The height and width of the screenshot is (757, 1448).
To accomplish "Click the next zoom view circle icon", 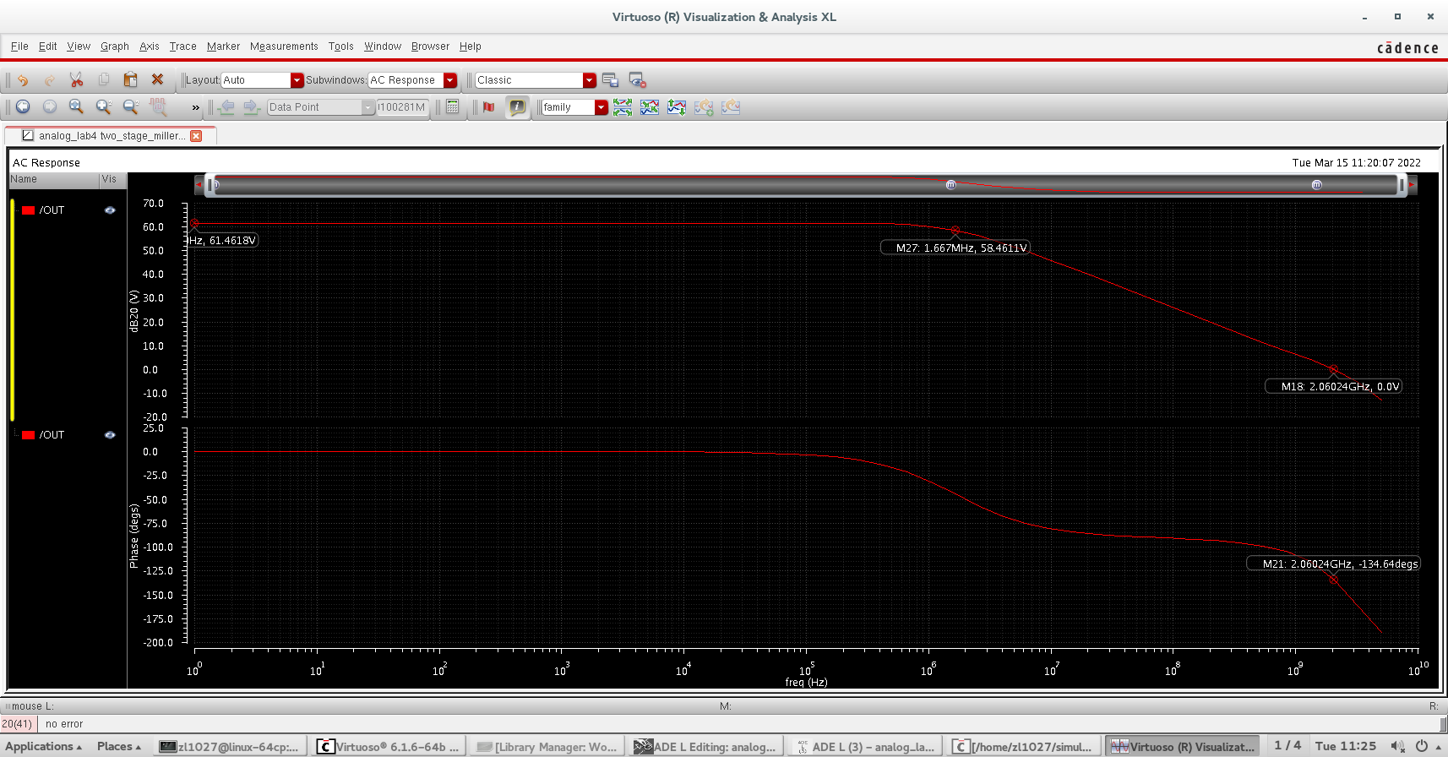I will (x=50, y=106).
